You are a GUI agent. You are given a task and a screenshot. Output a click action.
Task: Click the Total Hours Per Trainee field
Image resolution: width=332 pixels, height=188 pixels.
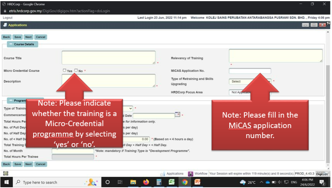(73, 157)
